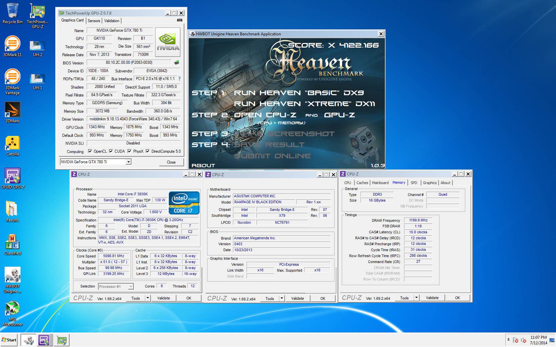Launch the 3DMark desktop shortcut
The width and height of the screenshot is (556, 347).
13,112
